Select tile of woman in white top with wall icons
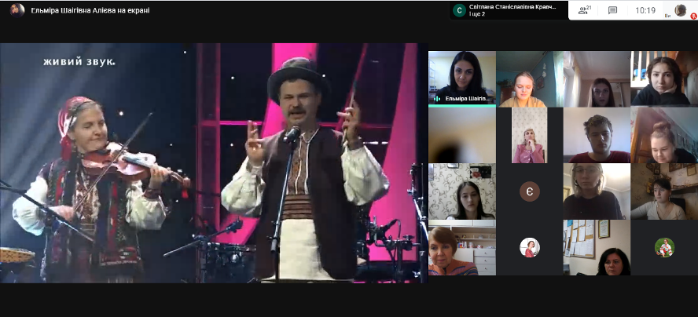698x317 pixels. (x=664, y=191)
